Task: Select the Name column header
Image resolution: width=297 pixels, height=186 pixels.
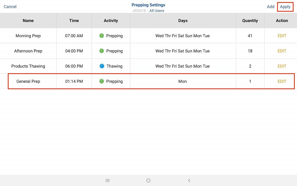Action: click(28, 20)
